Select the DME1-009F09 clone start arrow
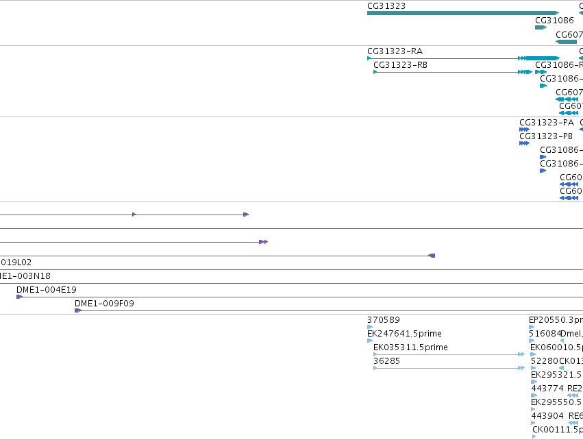The width and height of the screenshot is (583, 440). point(77,310)
